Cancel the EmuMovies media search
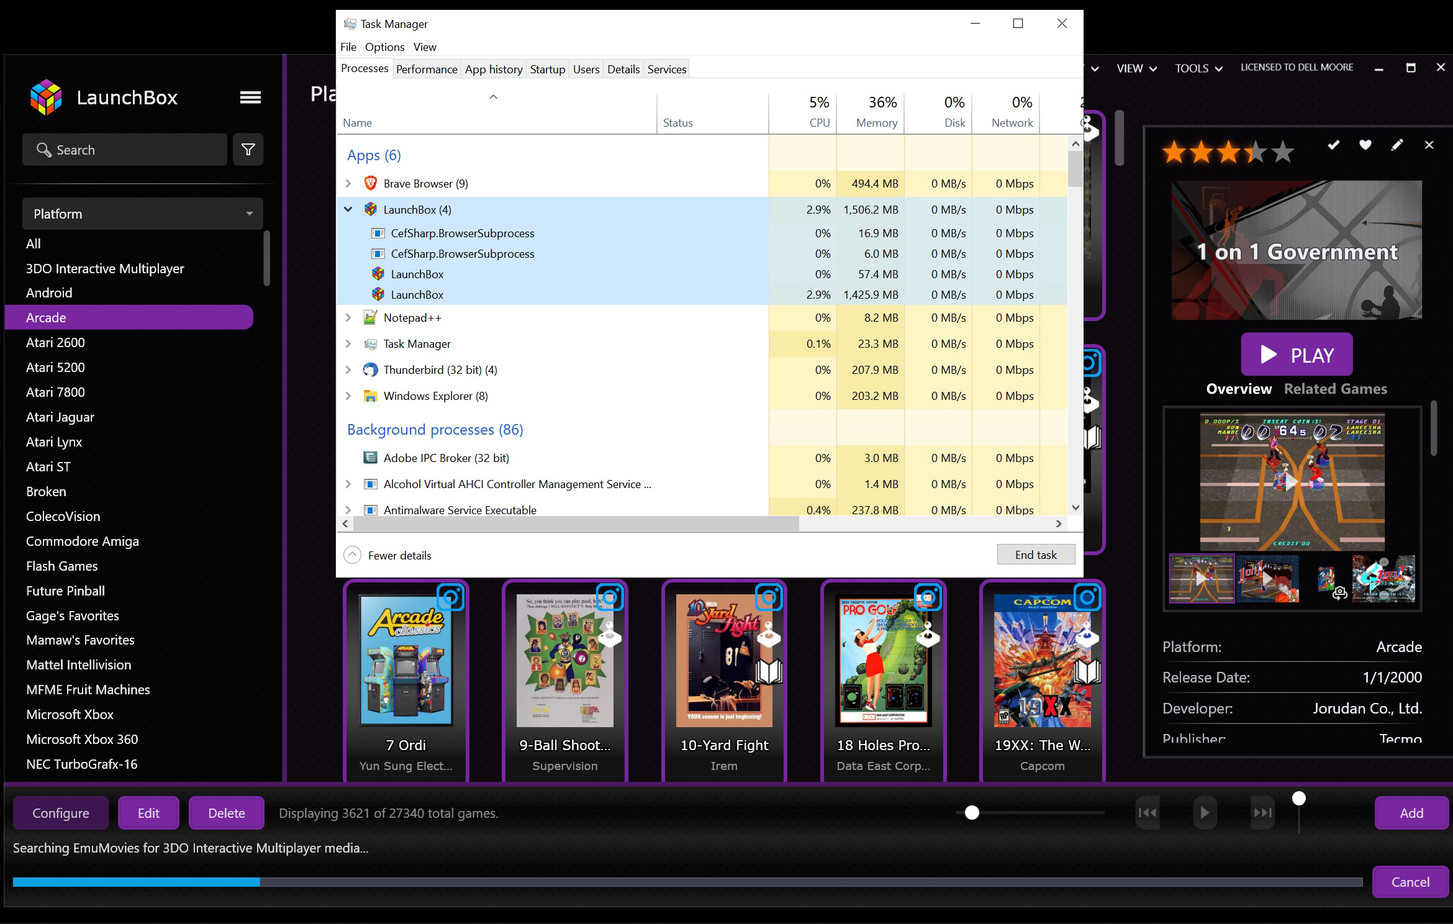1453x924 pixels. tap(1410, 882)
